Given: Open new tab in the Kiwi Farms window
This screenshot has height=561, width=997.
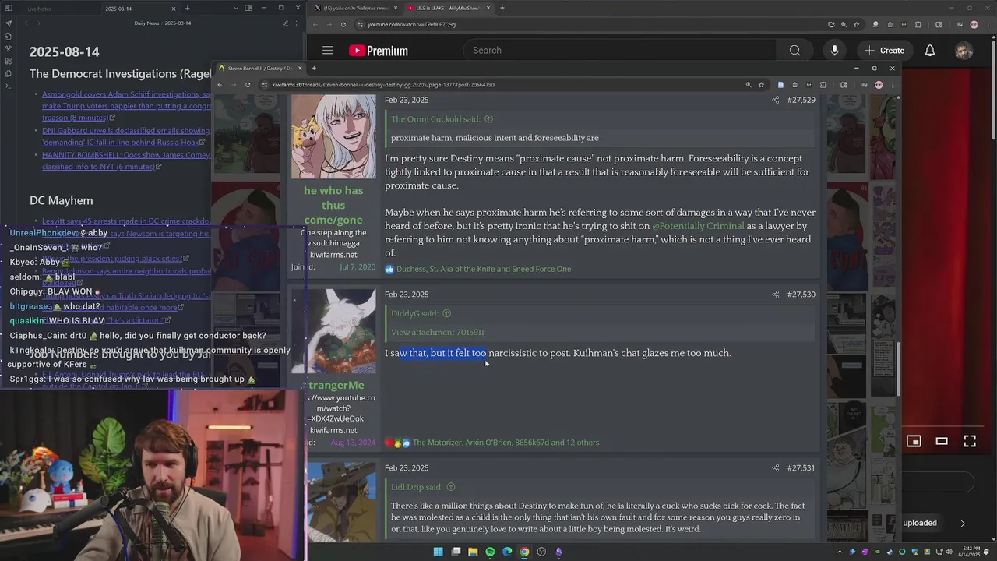Looking at the screenshot, I should coord(314,68).
